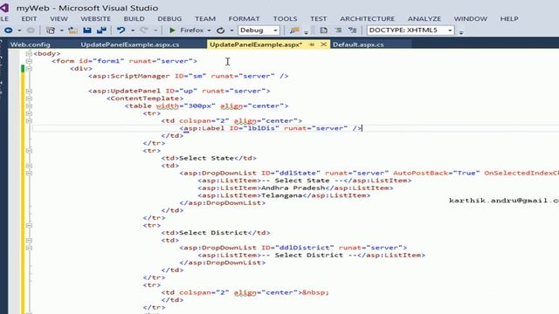Click the asp:ScriptManager ID="sm" code line
The height and width of the screenshot is (314, 559).
[x=189, y=76]
